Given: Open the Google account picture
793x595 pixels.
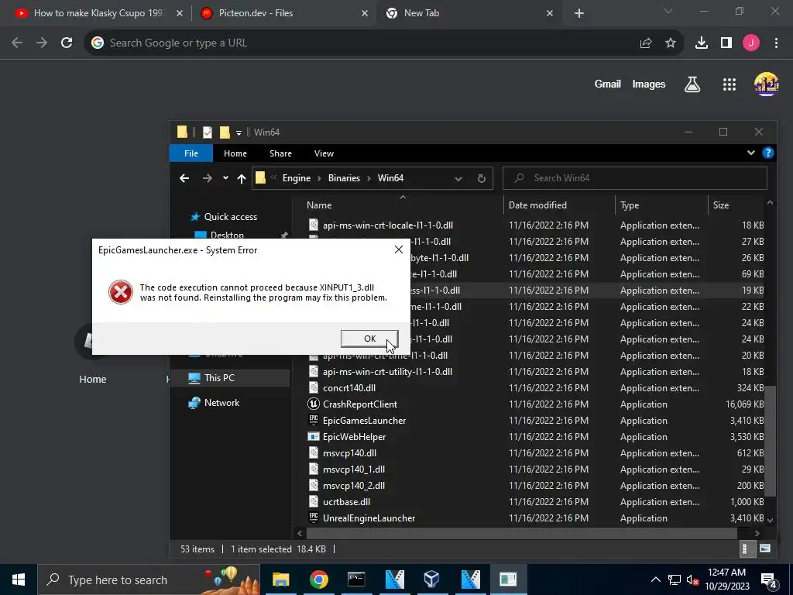Looking at the screenshot, I should (x=766, y=84).
